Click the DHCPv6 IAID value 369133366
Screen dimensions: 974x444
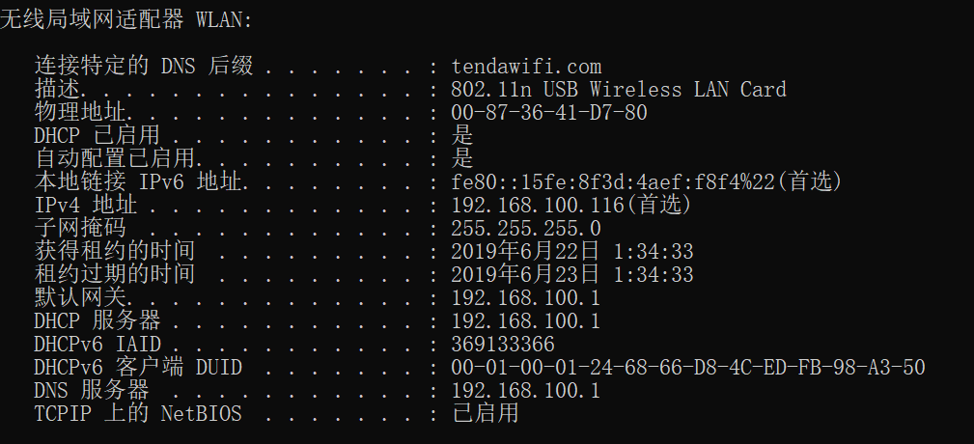(x=503, y=345)
